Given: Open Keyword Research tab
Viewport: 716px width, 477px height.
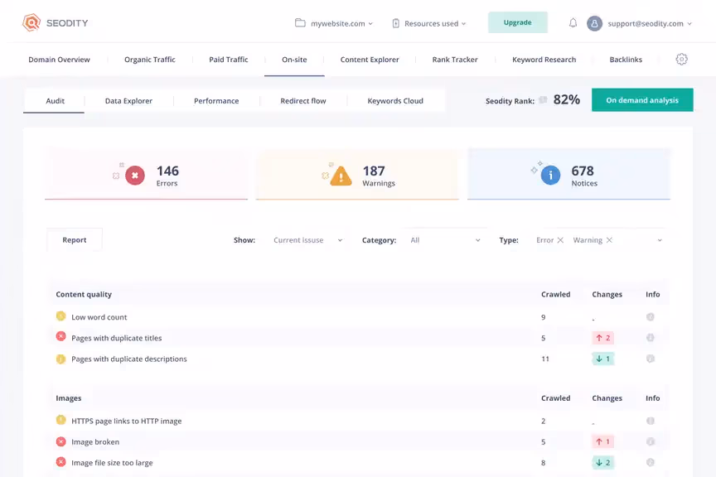Looking at the screenshot, I should [544, 60].
